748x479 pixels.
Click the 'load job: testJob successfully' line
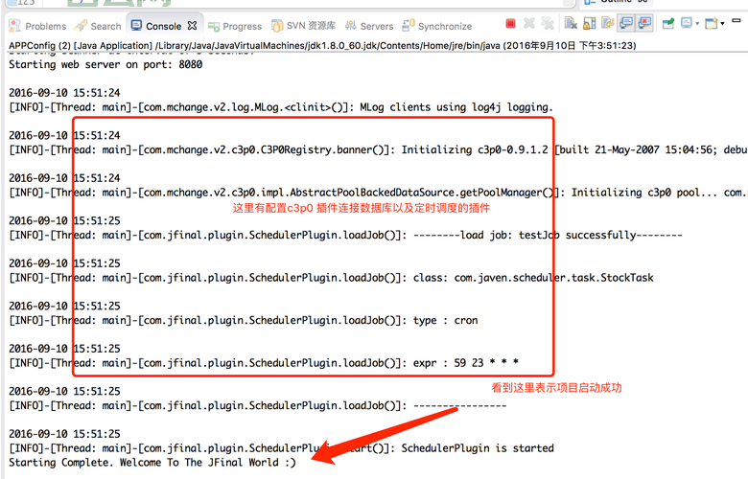[346, 235]
